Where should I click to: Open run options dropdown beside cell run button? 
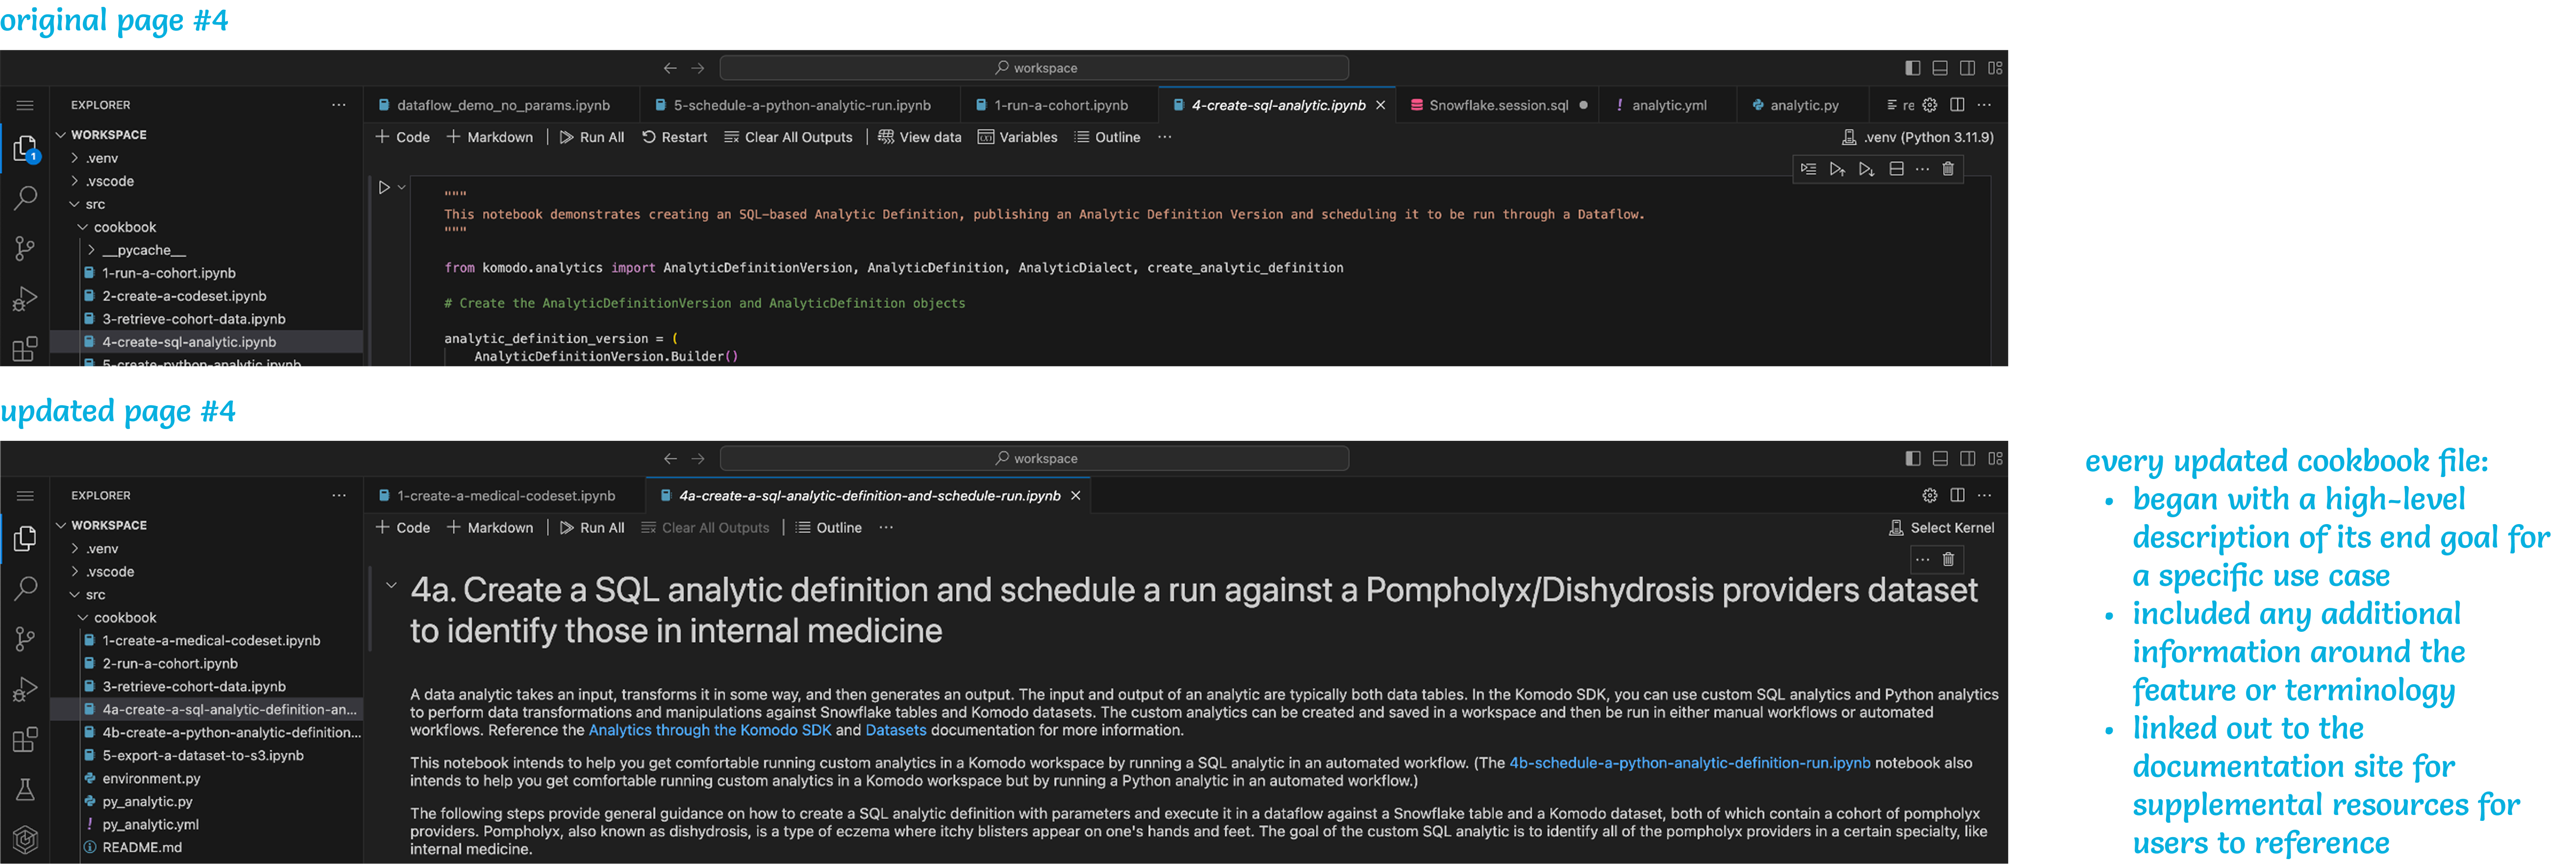click(x=402, y=187)
